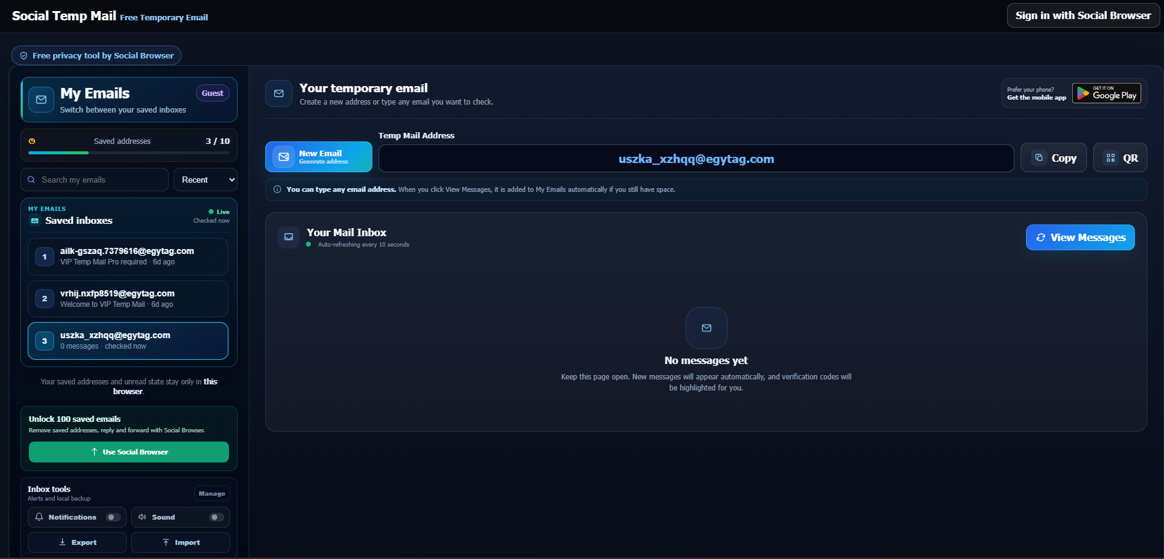Click the My Emails envelope icon
1164x559 pixels.
pos(41,100)
